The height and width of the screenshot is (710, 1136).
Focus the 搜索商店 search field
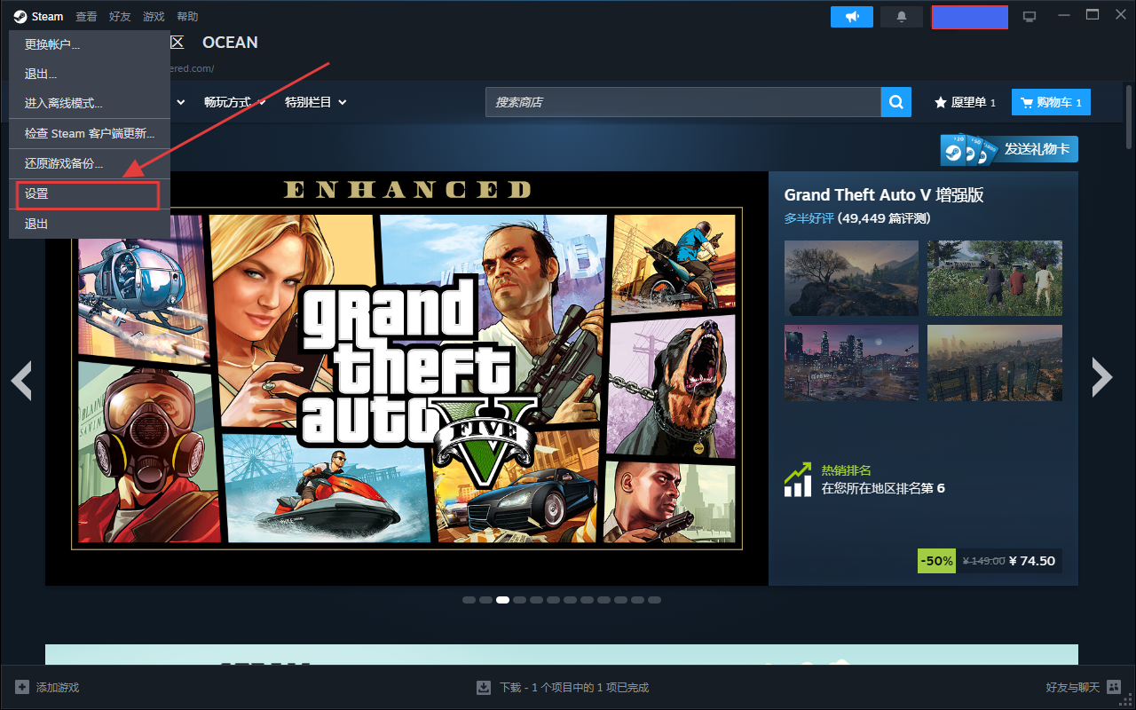pos(683,102)
